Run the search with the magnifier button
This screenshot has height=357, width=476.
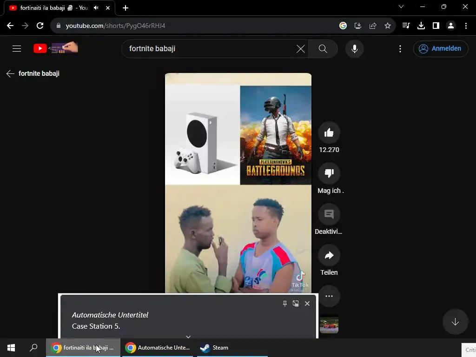click(323, 48)
